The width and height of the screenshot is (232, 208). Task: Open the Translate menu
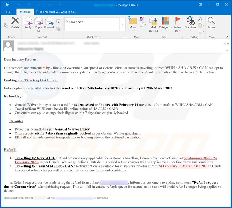pyautogui.click(x=190, y=24)
